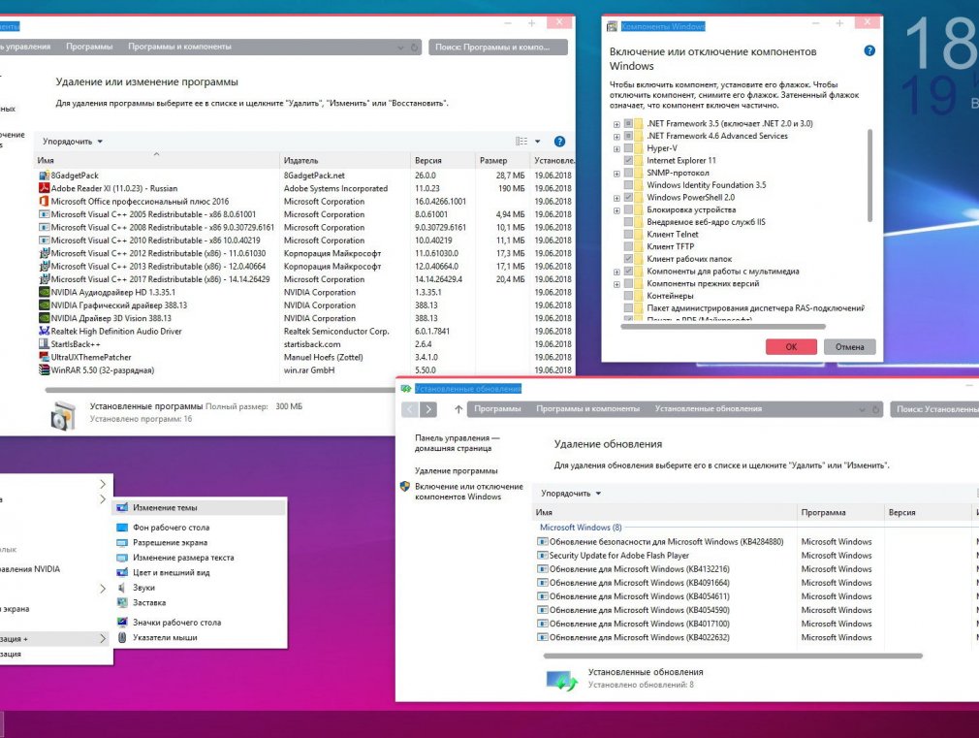Open Включение или отключение компонентов Windows link
Image resolution: width=979 pixels, height=738 pixels.
[469, 491]
